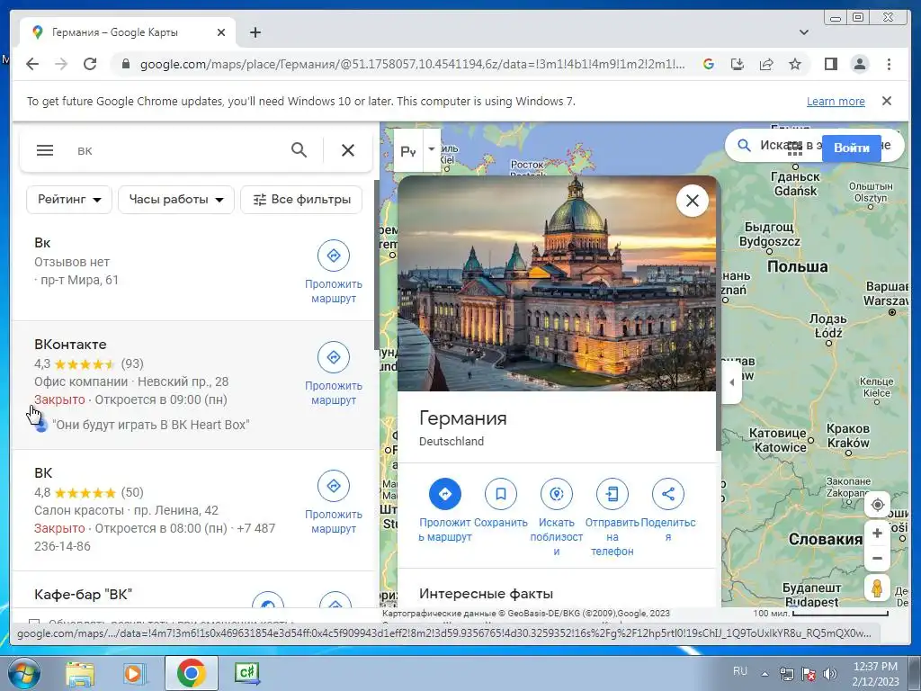This screenshot has height=691, width=921.
Task: Open tab search chevron
Action: (x=804, y=32)
